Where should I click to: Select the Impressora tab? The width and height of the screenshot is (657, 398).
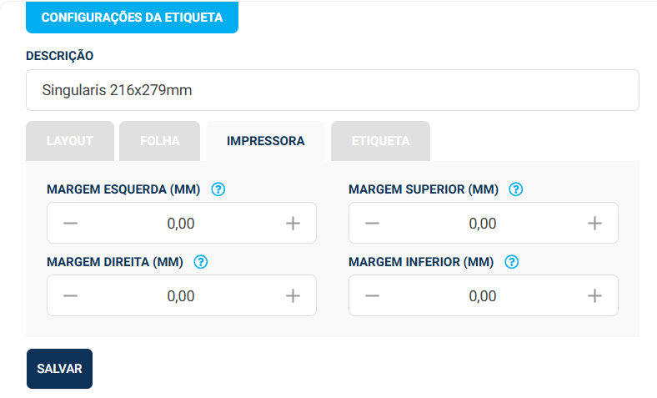(265, 141)
